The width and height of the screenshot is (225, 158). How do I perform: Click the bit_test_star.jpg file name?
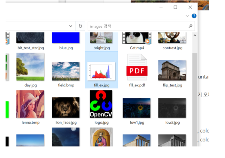click(x=31, y=48)
